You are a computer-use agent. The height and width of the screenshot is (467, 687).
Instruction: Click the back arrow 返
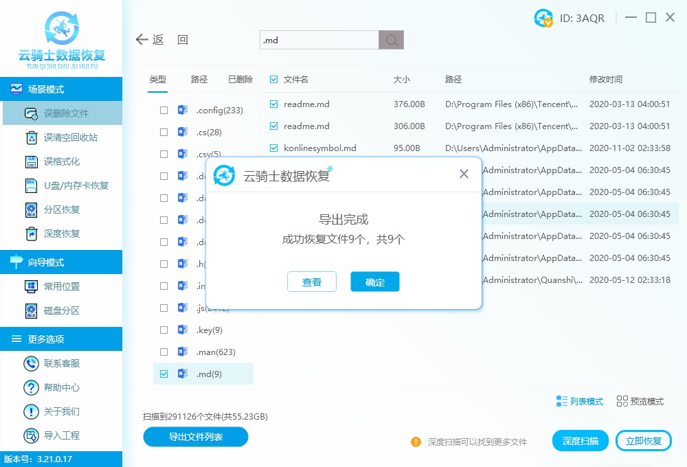pyautogui.click(x=150, y=40)
